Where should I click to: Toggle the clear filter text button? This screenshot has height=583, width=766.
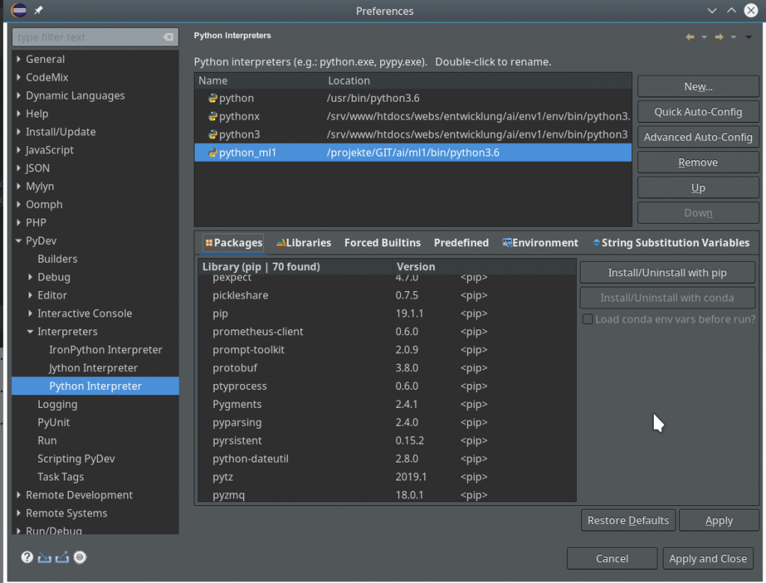click(x=167, y=36)
